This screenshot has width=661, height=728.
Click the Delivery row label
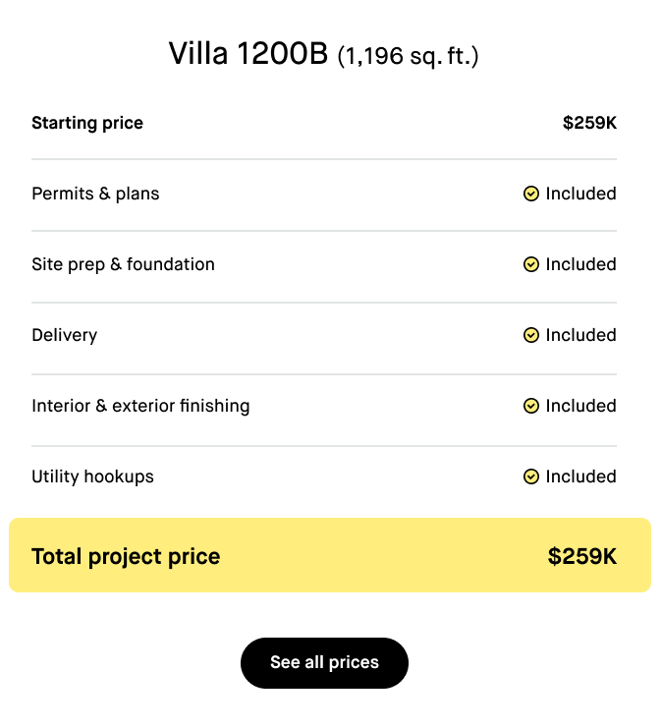[65, 335]
